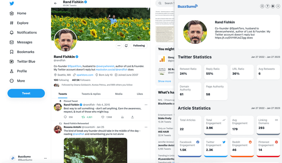Close the BuzzSumo extension panel
The image size is (282, 163).
pos(278,6)
